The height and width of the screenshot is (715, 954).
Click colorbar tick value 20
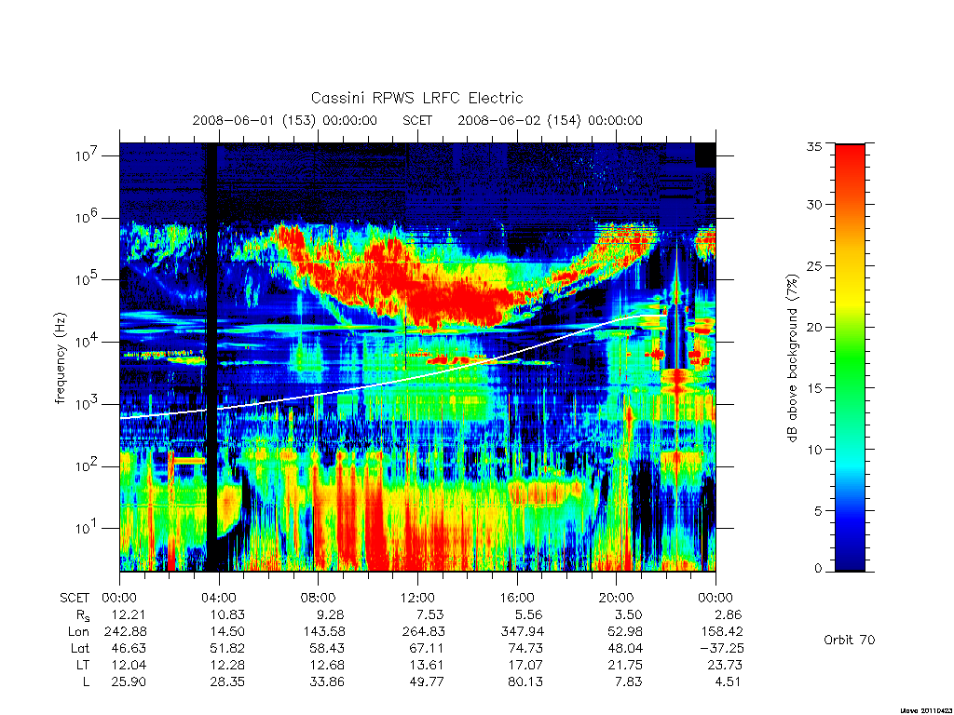click(814, 327)
